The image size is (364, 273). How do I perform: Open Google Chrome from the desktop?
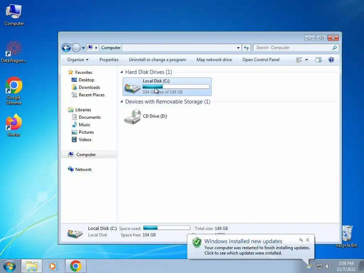coord(14,91)
